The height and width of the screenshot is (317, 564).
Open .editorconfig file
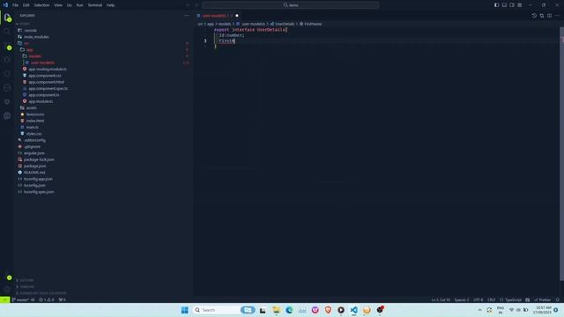click(x=34, y=140)
